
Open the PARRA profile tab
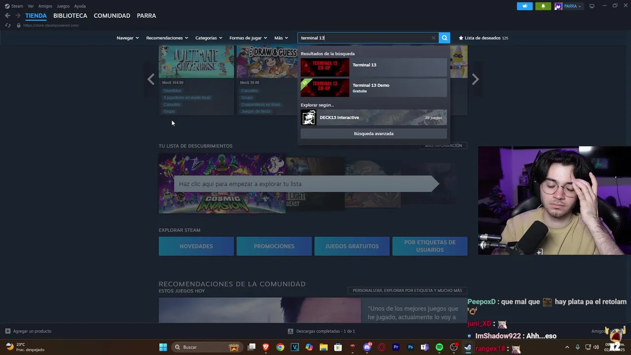[146, 16]
